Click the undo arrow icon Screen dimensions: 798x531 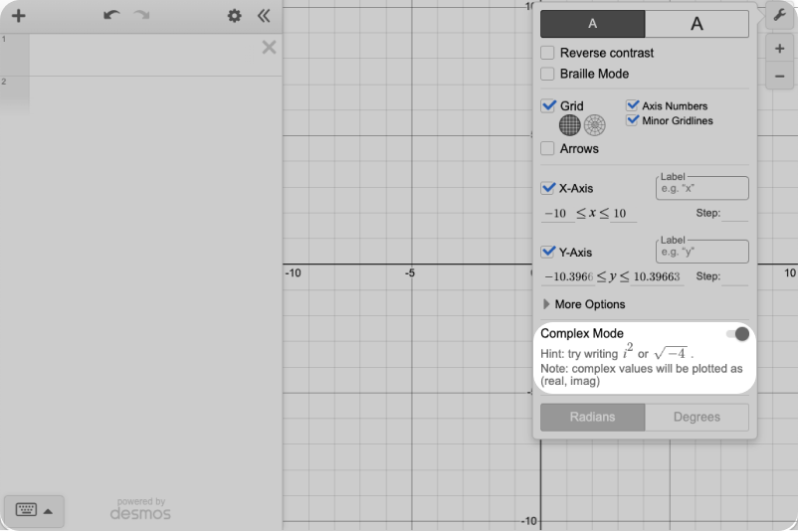[x=111, y=16]
